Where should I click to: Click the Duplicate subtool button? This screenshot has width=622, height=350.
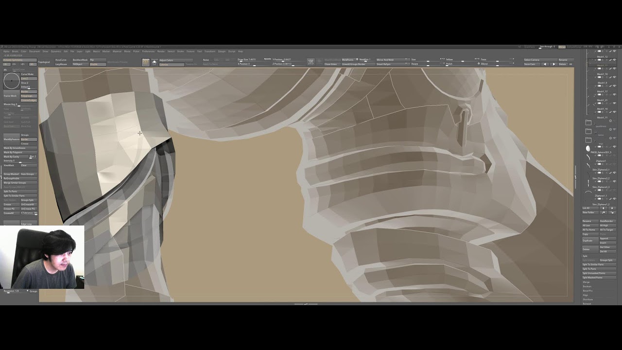coord(590,241)
